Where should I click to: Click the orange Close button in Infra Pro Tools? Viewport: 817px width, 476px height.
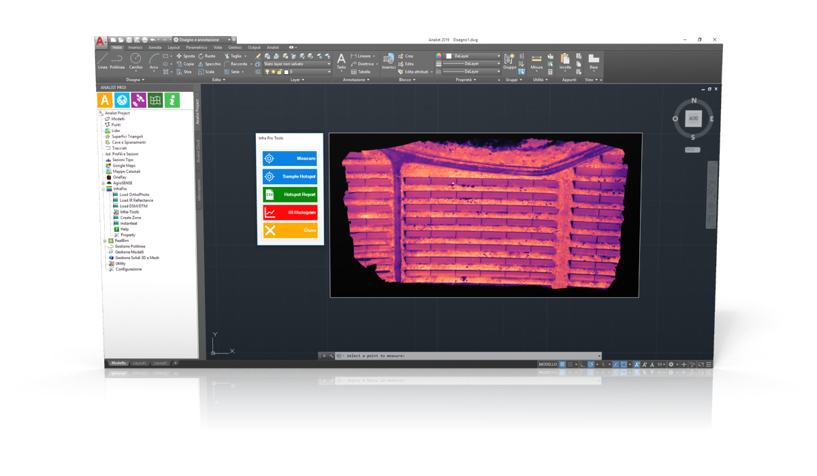[290, 231]
